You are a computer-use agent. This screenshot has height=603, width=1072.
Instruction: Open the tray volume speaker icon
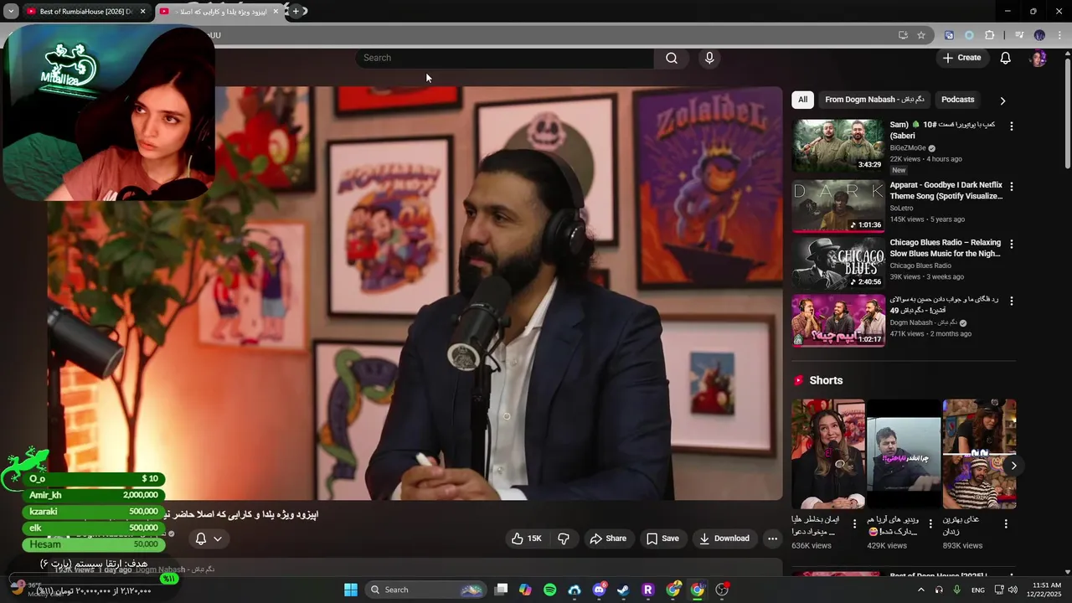(1013, 590)
